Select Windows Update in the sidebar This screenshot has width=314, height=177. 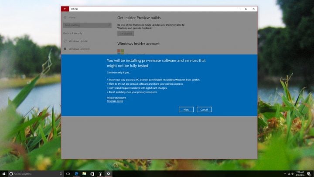tap(78, 41)
